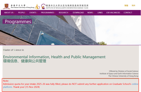This screenshot has height=92, width=141.
Task: Open the PROGRAMMES dropdown menu
Action: pos(48,13)
